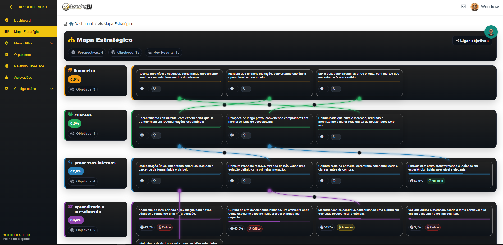Click the Orçamento document icon in the sidebar
This screenshot has height=245, width=503.
(x=6, y=55)
